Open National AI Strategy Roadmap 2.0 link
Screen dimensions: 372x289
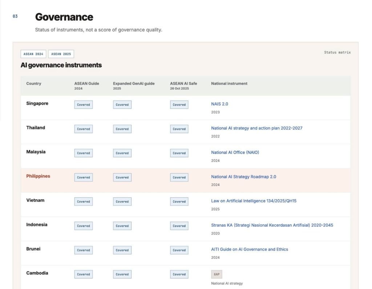[x=243, y=177]
